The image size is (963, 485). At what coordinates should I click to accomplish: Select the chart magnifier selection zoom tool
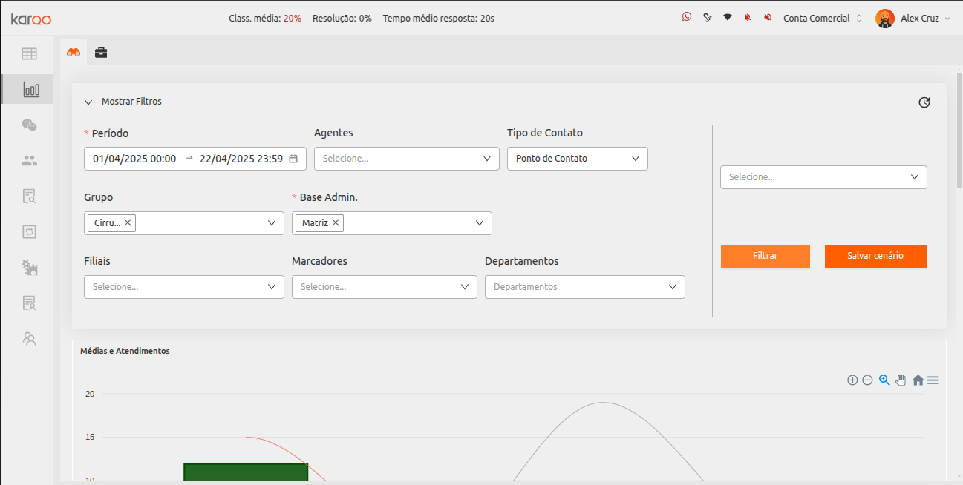(884, 380)
